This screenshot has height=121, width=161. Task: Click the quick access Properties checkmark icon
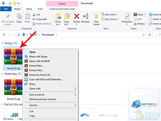[10, 3]
